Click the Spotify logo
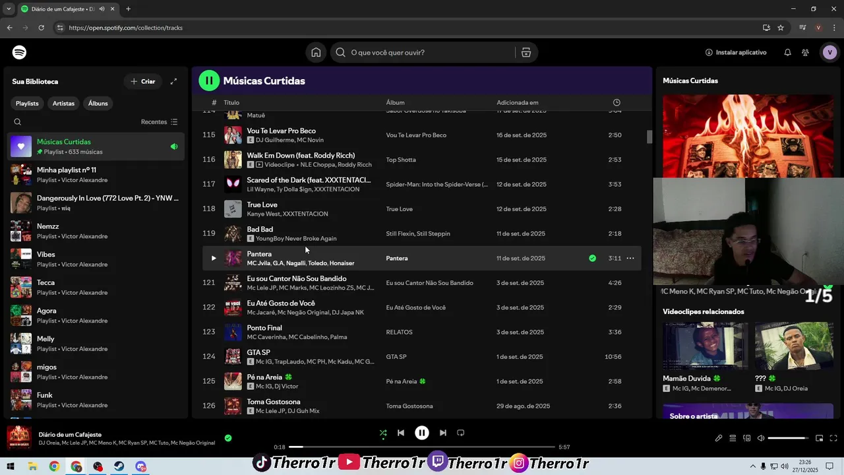The height and width of the screenshot is (475, 844). pos(20,52)
